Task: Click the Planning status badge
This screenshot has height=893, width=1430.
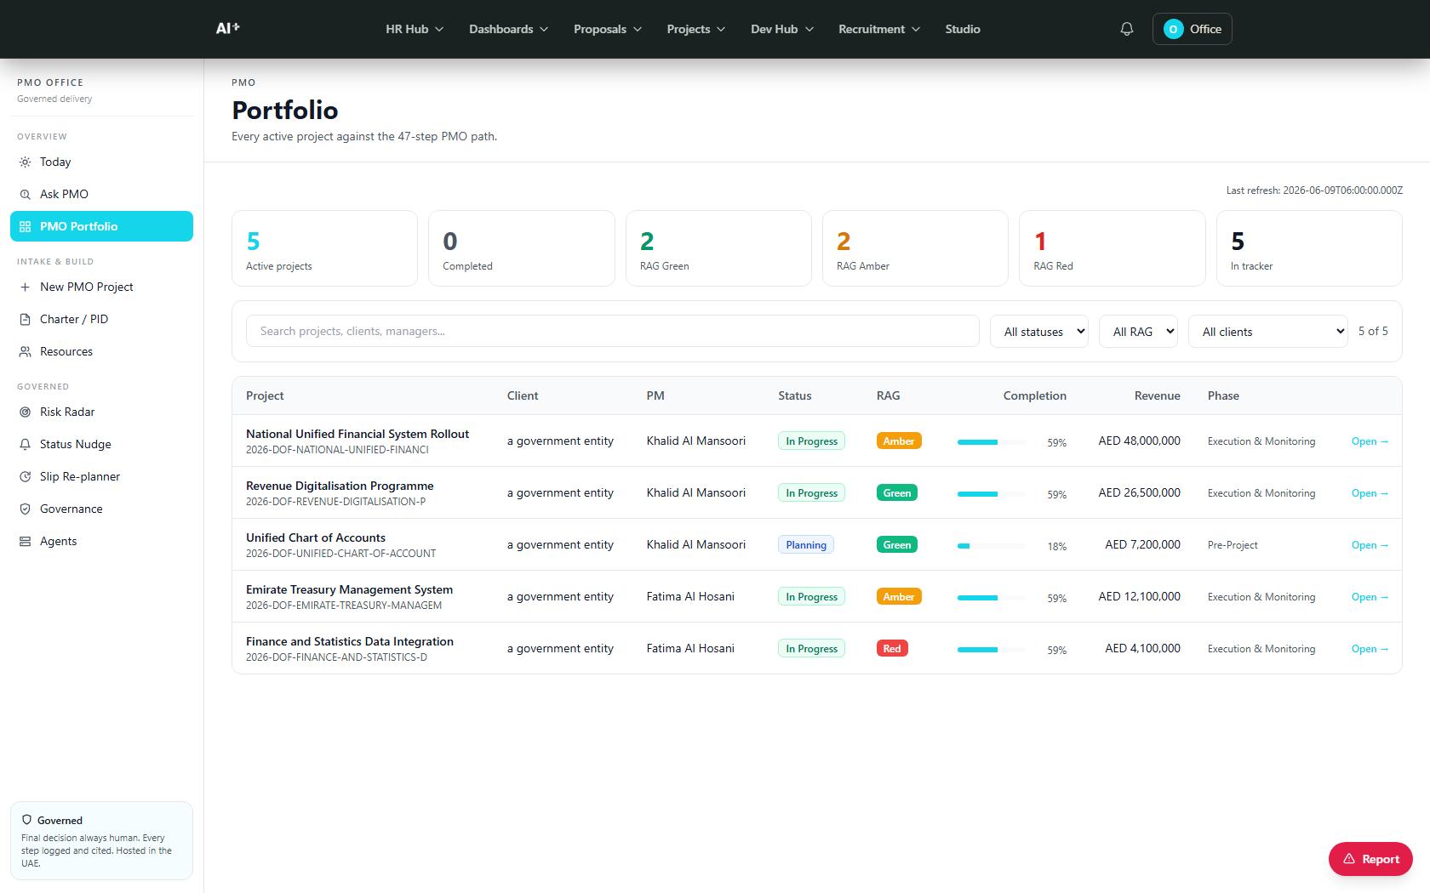Action: (806, 545)
